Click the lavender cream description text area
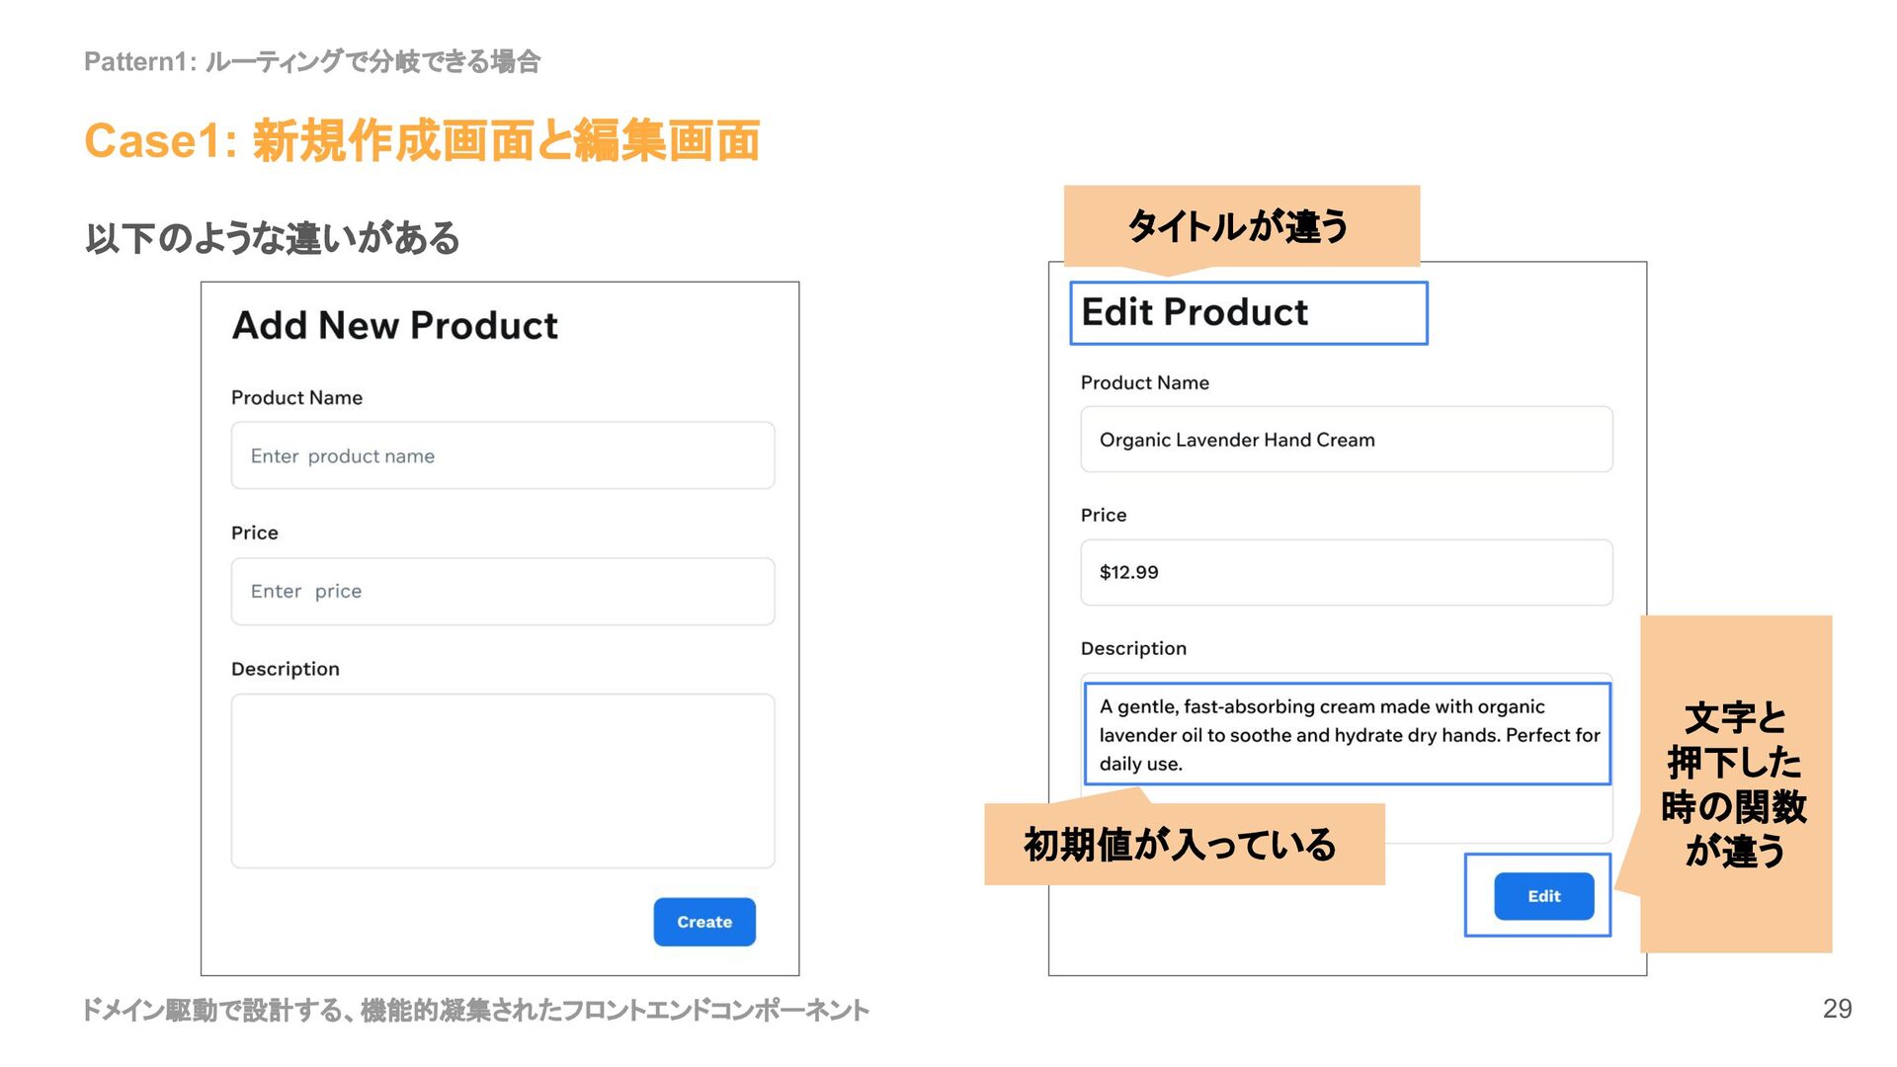Image resolution: width=1897 pixels, height=1067 pixels. click(x=1347, y=734)
